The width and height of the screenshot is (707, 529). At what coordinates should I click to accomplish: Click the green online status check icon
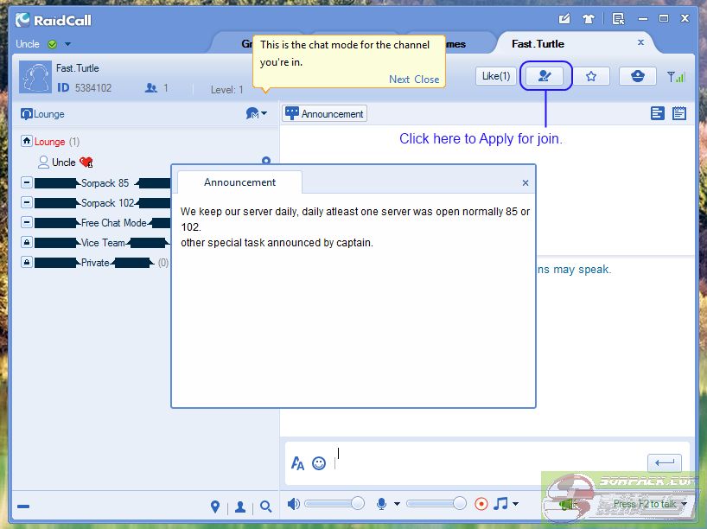(53, 44)
